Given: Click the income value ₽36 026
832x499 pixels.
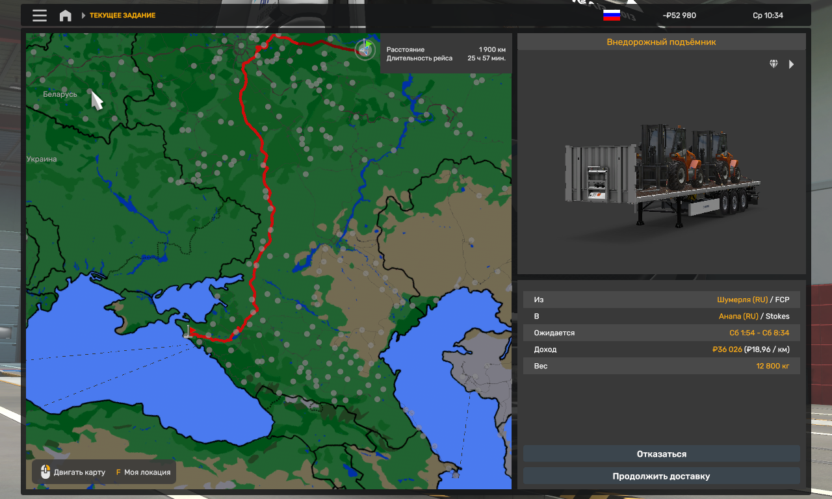Looking at the screenshot, I should pos(727,350).
